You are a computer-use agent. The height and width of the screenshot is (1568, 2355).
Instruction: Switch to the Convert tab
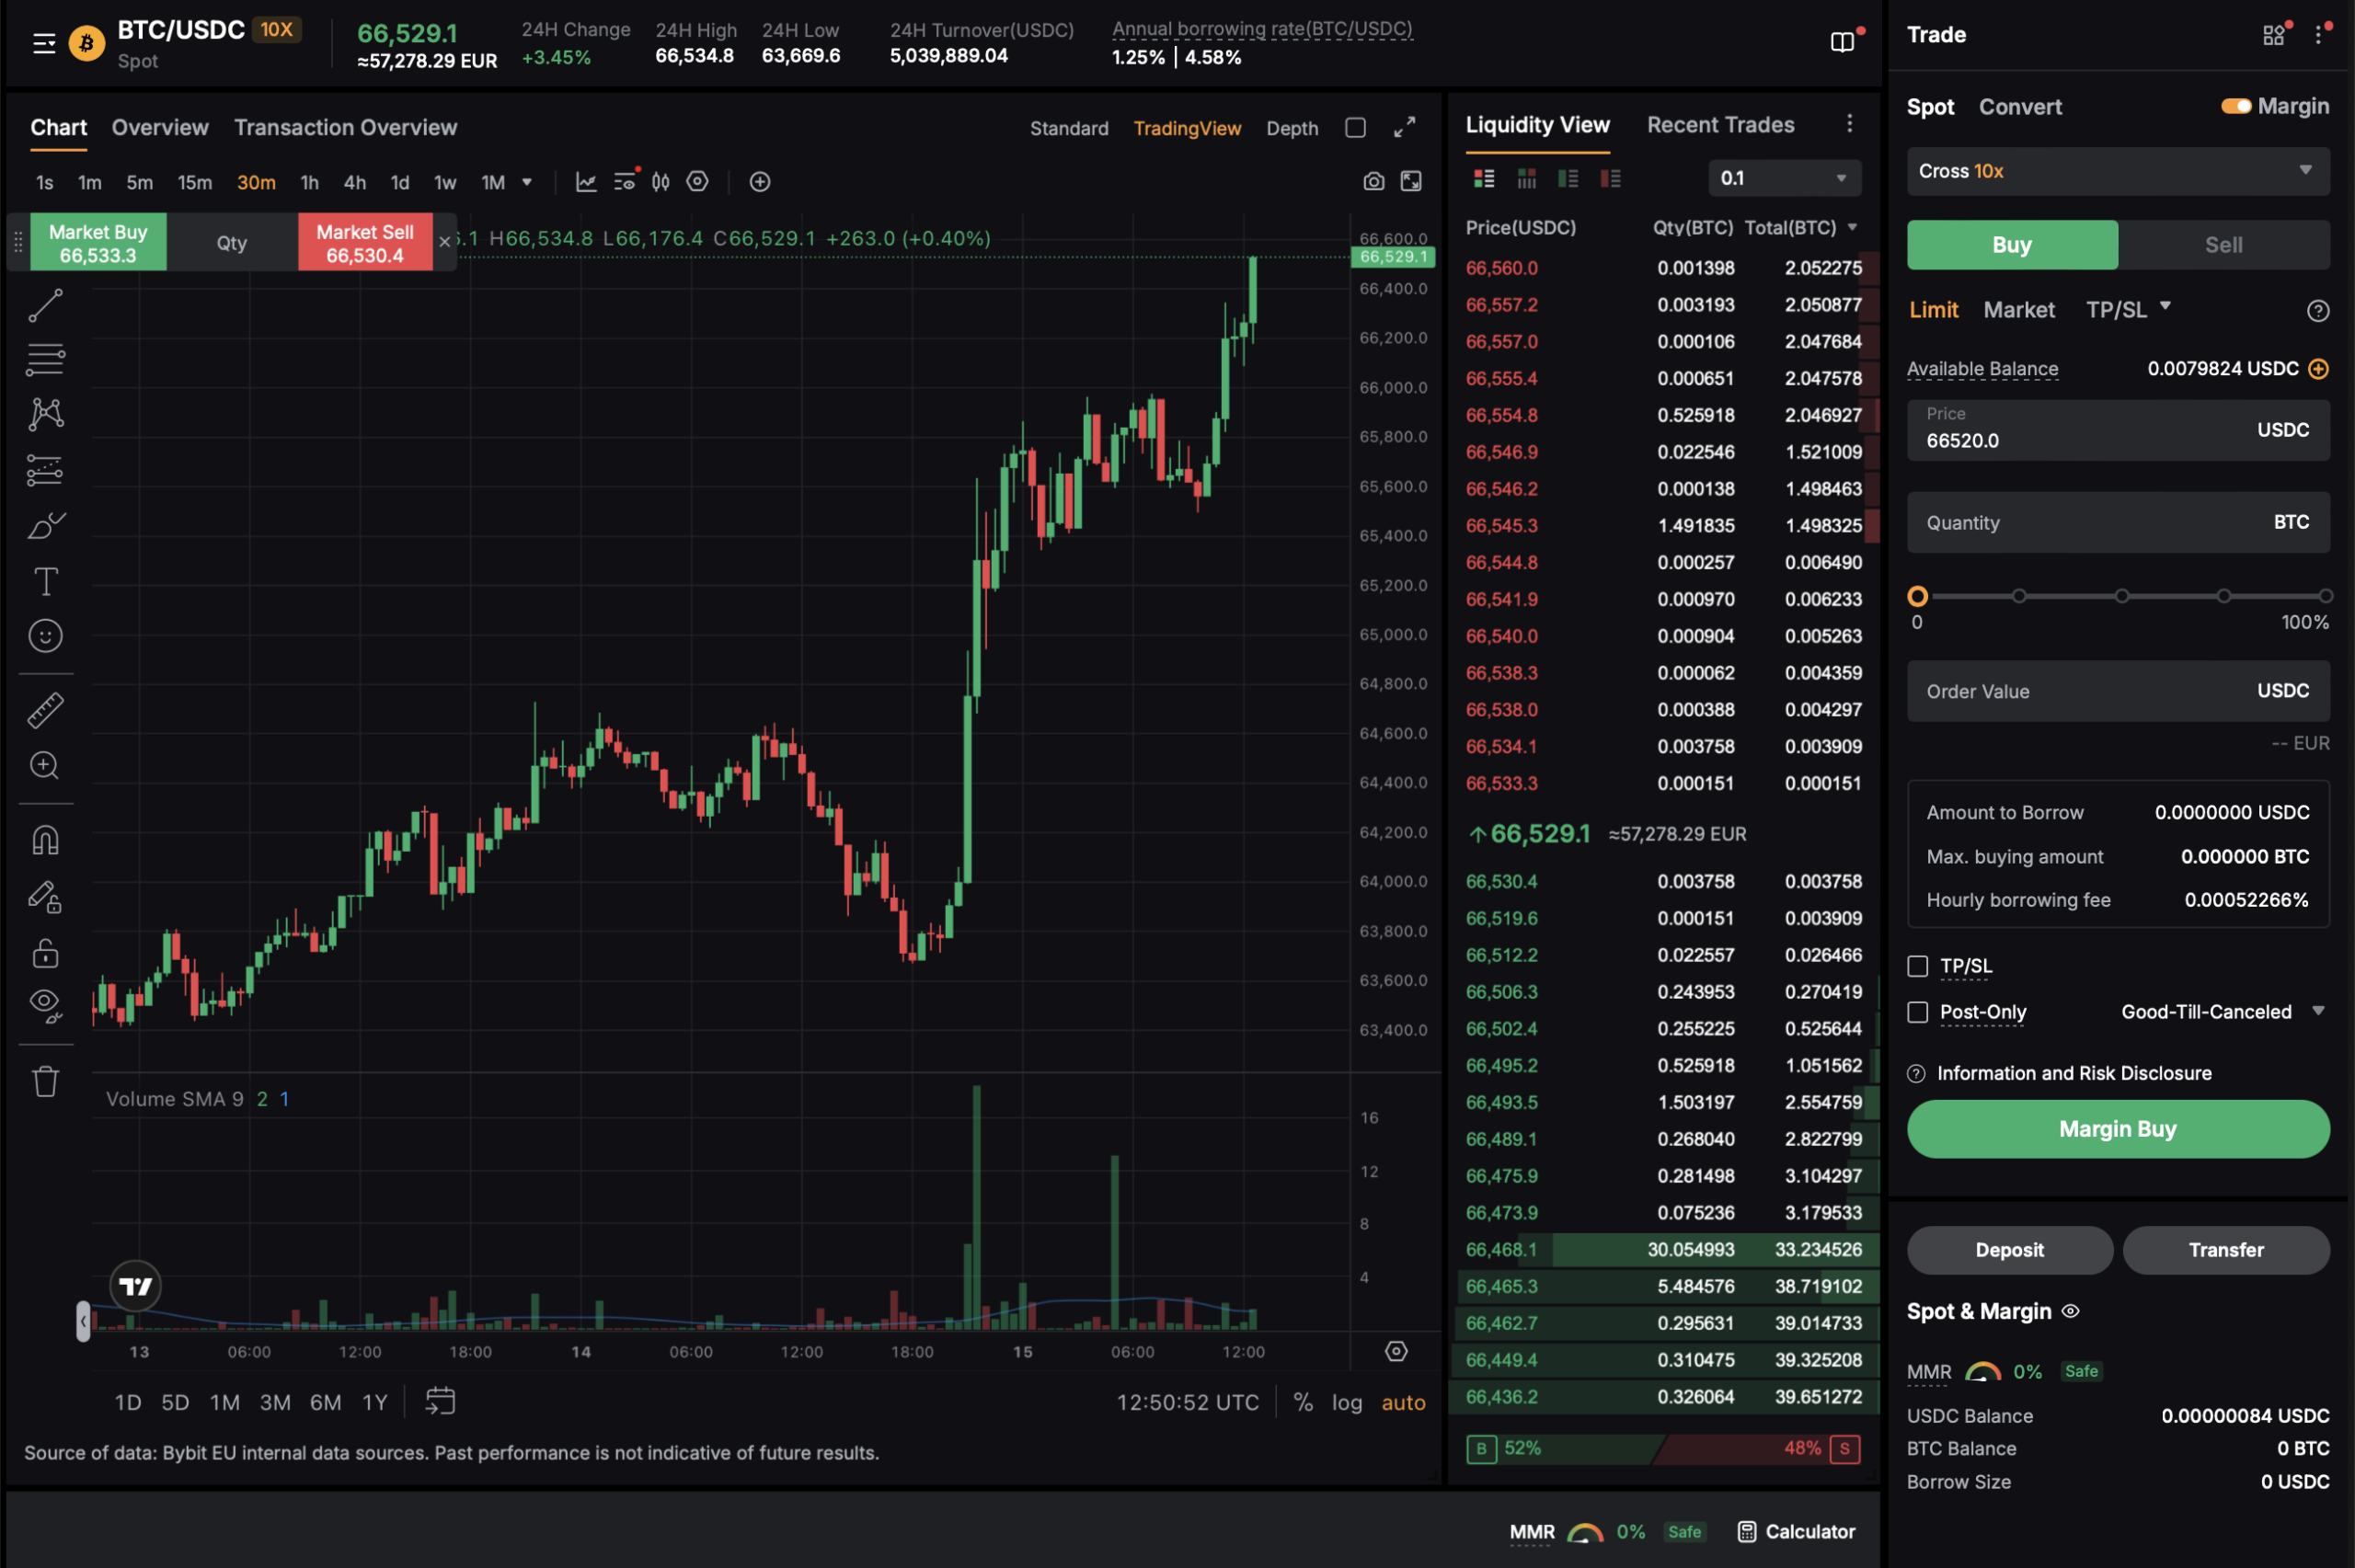(x=2020, y=107)
